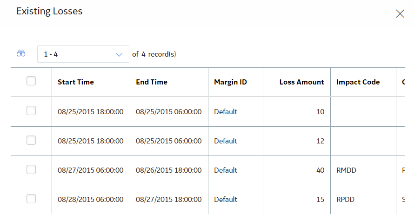414x214 pixels.
Task: Sort by Start Time column header
Action: pos(76,82)
